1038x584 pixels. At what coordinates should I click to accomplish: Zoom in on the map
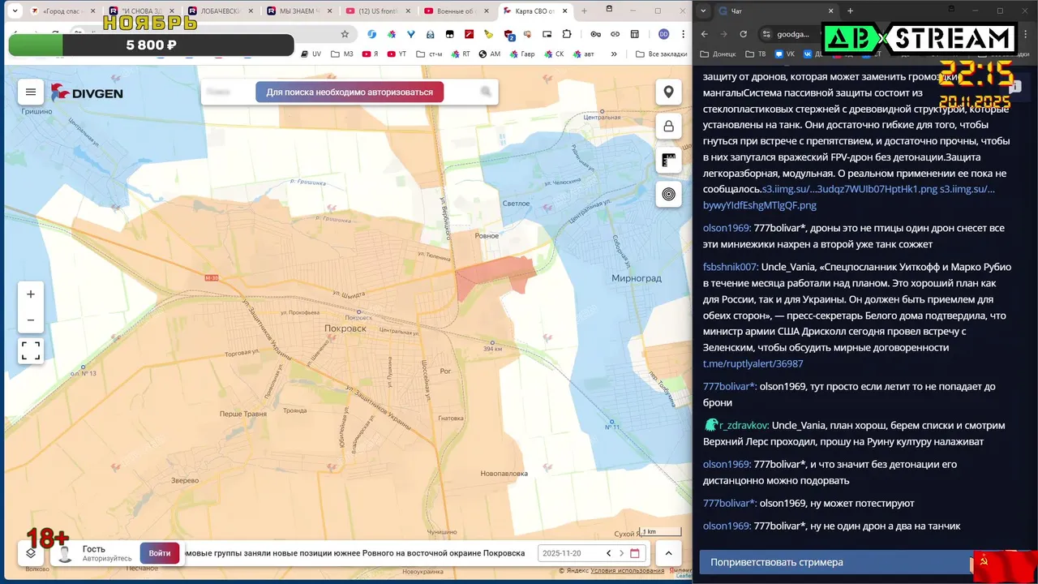(31, 294)
